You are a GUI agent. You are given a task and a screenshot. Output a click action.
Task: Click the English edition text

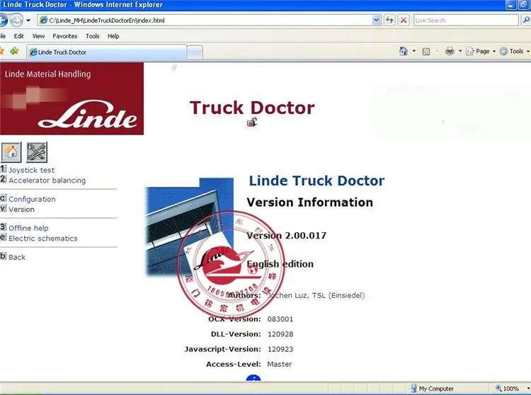(x=280, y=264)
